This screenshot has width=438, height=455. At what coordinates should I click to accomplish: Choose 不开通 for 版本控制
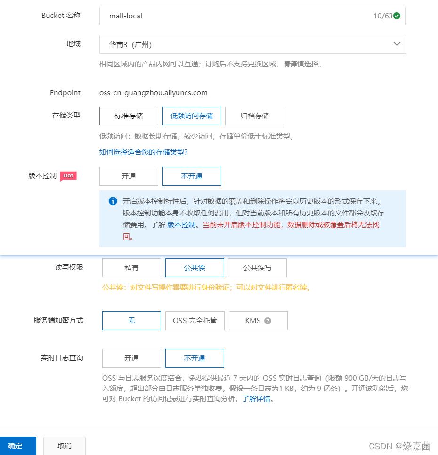[x=192, y=176]
